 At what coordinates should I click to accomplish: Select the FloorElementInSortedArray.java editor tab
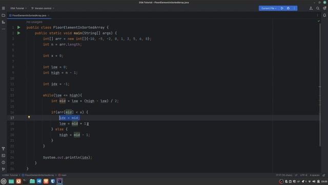[x=29, y=15]
